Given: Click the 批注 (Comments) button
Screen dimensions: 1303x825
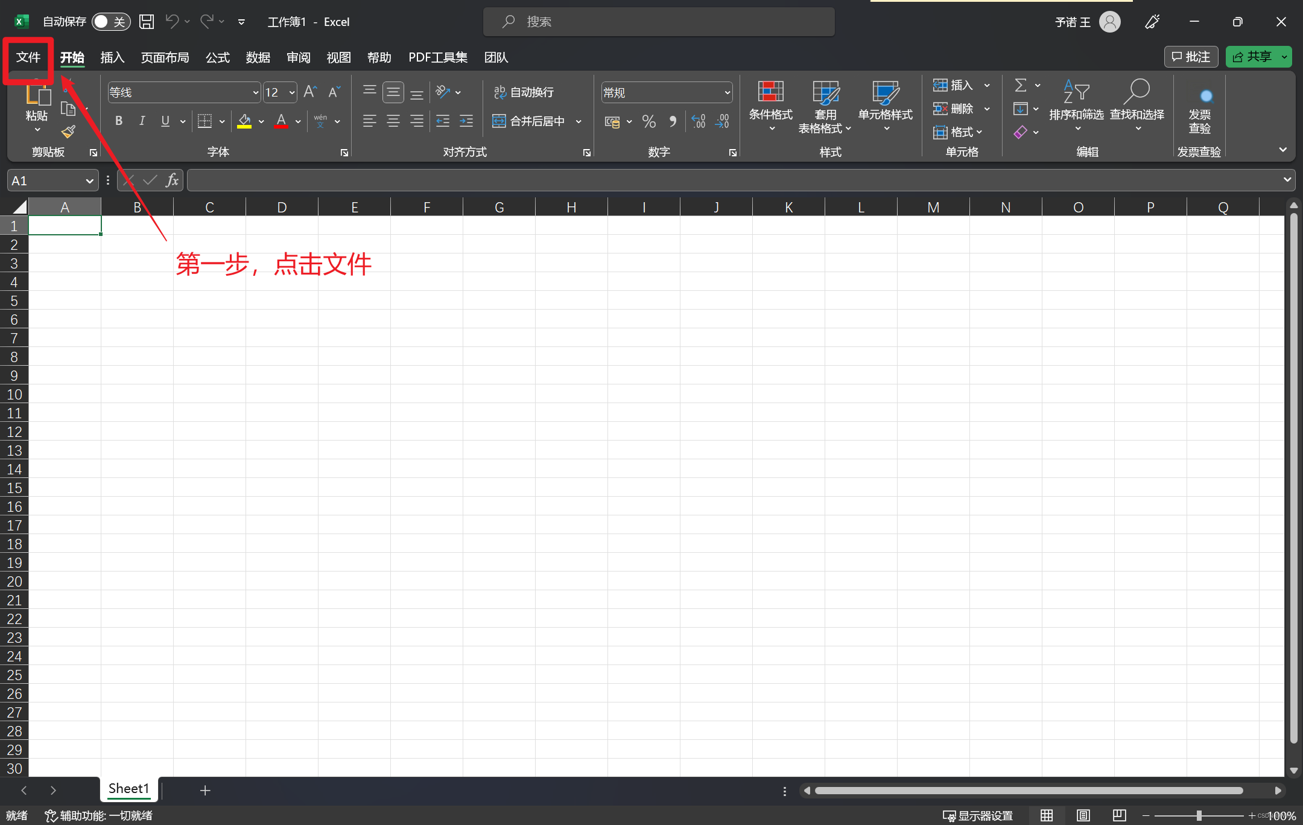Looking at the screenshot, I should pyautogui.click(x=1191, y=57).
